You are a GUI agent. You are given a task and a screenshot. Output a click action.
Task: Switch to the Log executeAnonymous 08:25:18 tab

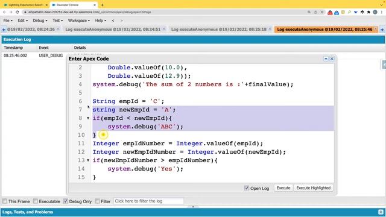(x=218, y=30)
